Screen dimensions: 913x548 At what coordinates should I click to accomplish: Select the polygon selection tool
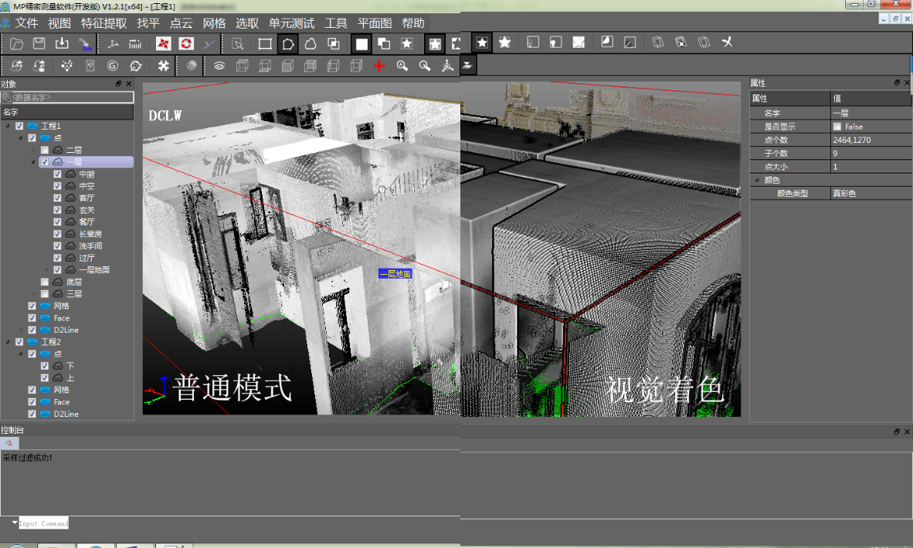click(287, 44)
